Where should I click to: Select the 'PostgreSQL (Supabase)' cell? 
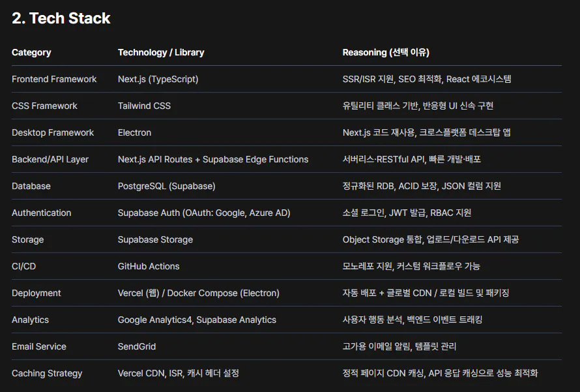[166, 186]
